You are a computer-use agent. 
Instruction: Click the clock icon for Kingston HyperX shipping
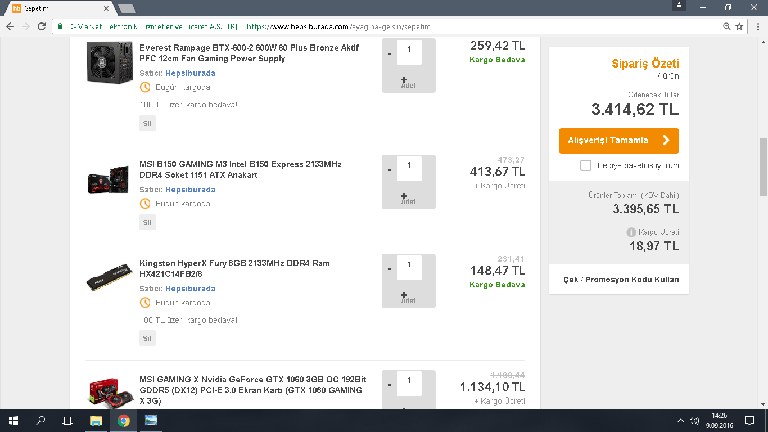click(x=145, y=303)
